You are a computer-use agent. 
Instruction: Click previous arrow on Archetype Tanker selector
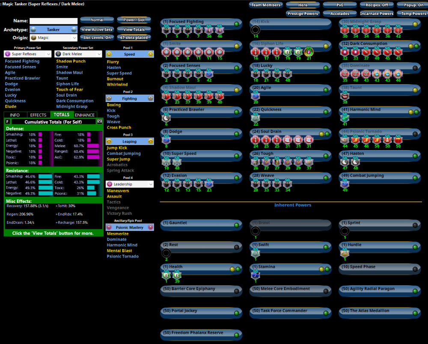(x=33, y=30)
